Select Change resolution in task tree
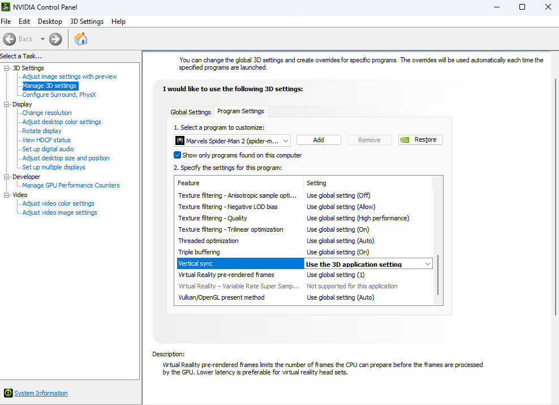559x405 pixels. (47, 113)
